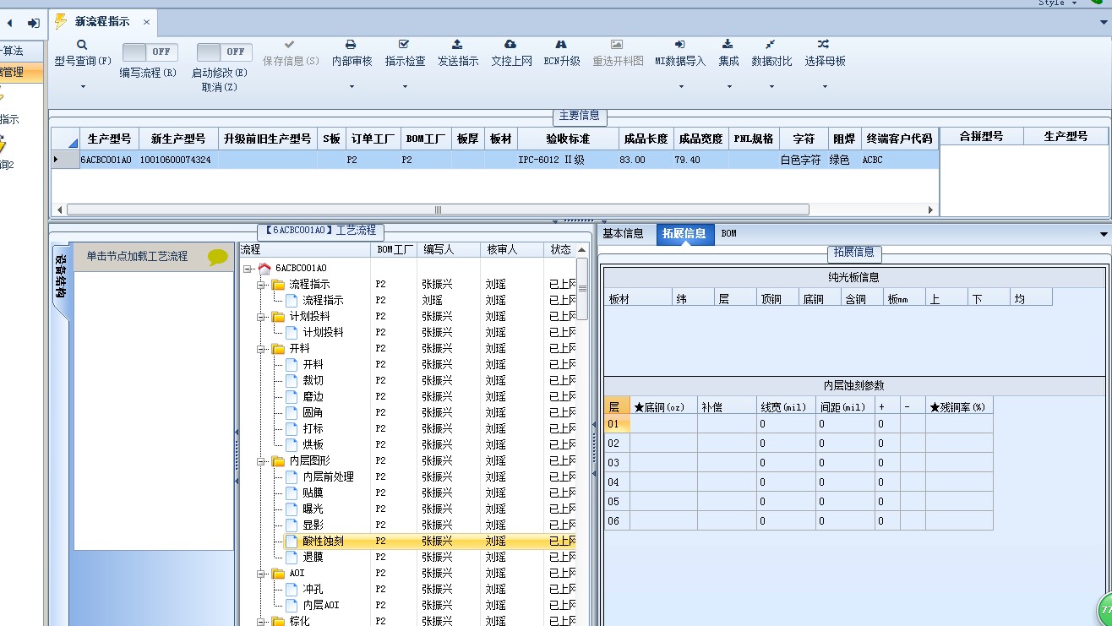
Task: Switch to the 基本信息 tab
Action: (623, 234)
